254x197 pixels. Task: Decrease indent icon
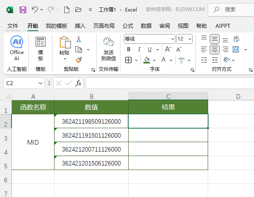click(x=204, y=60)
